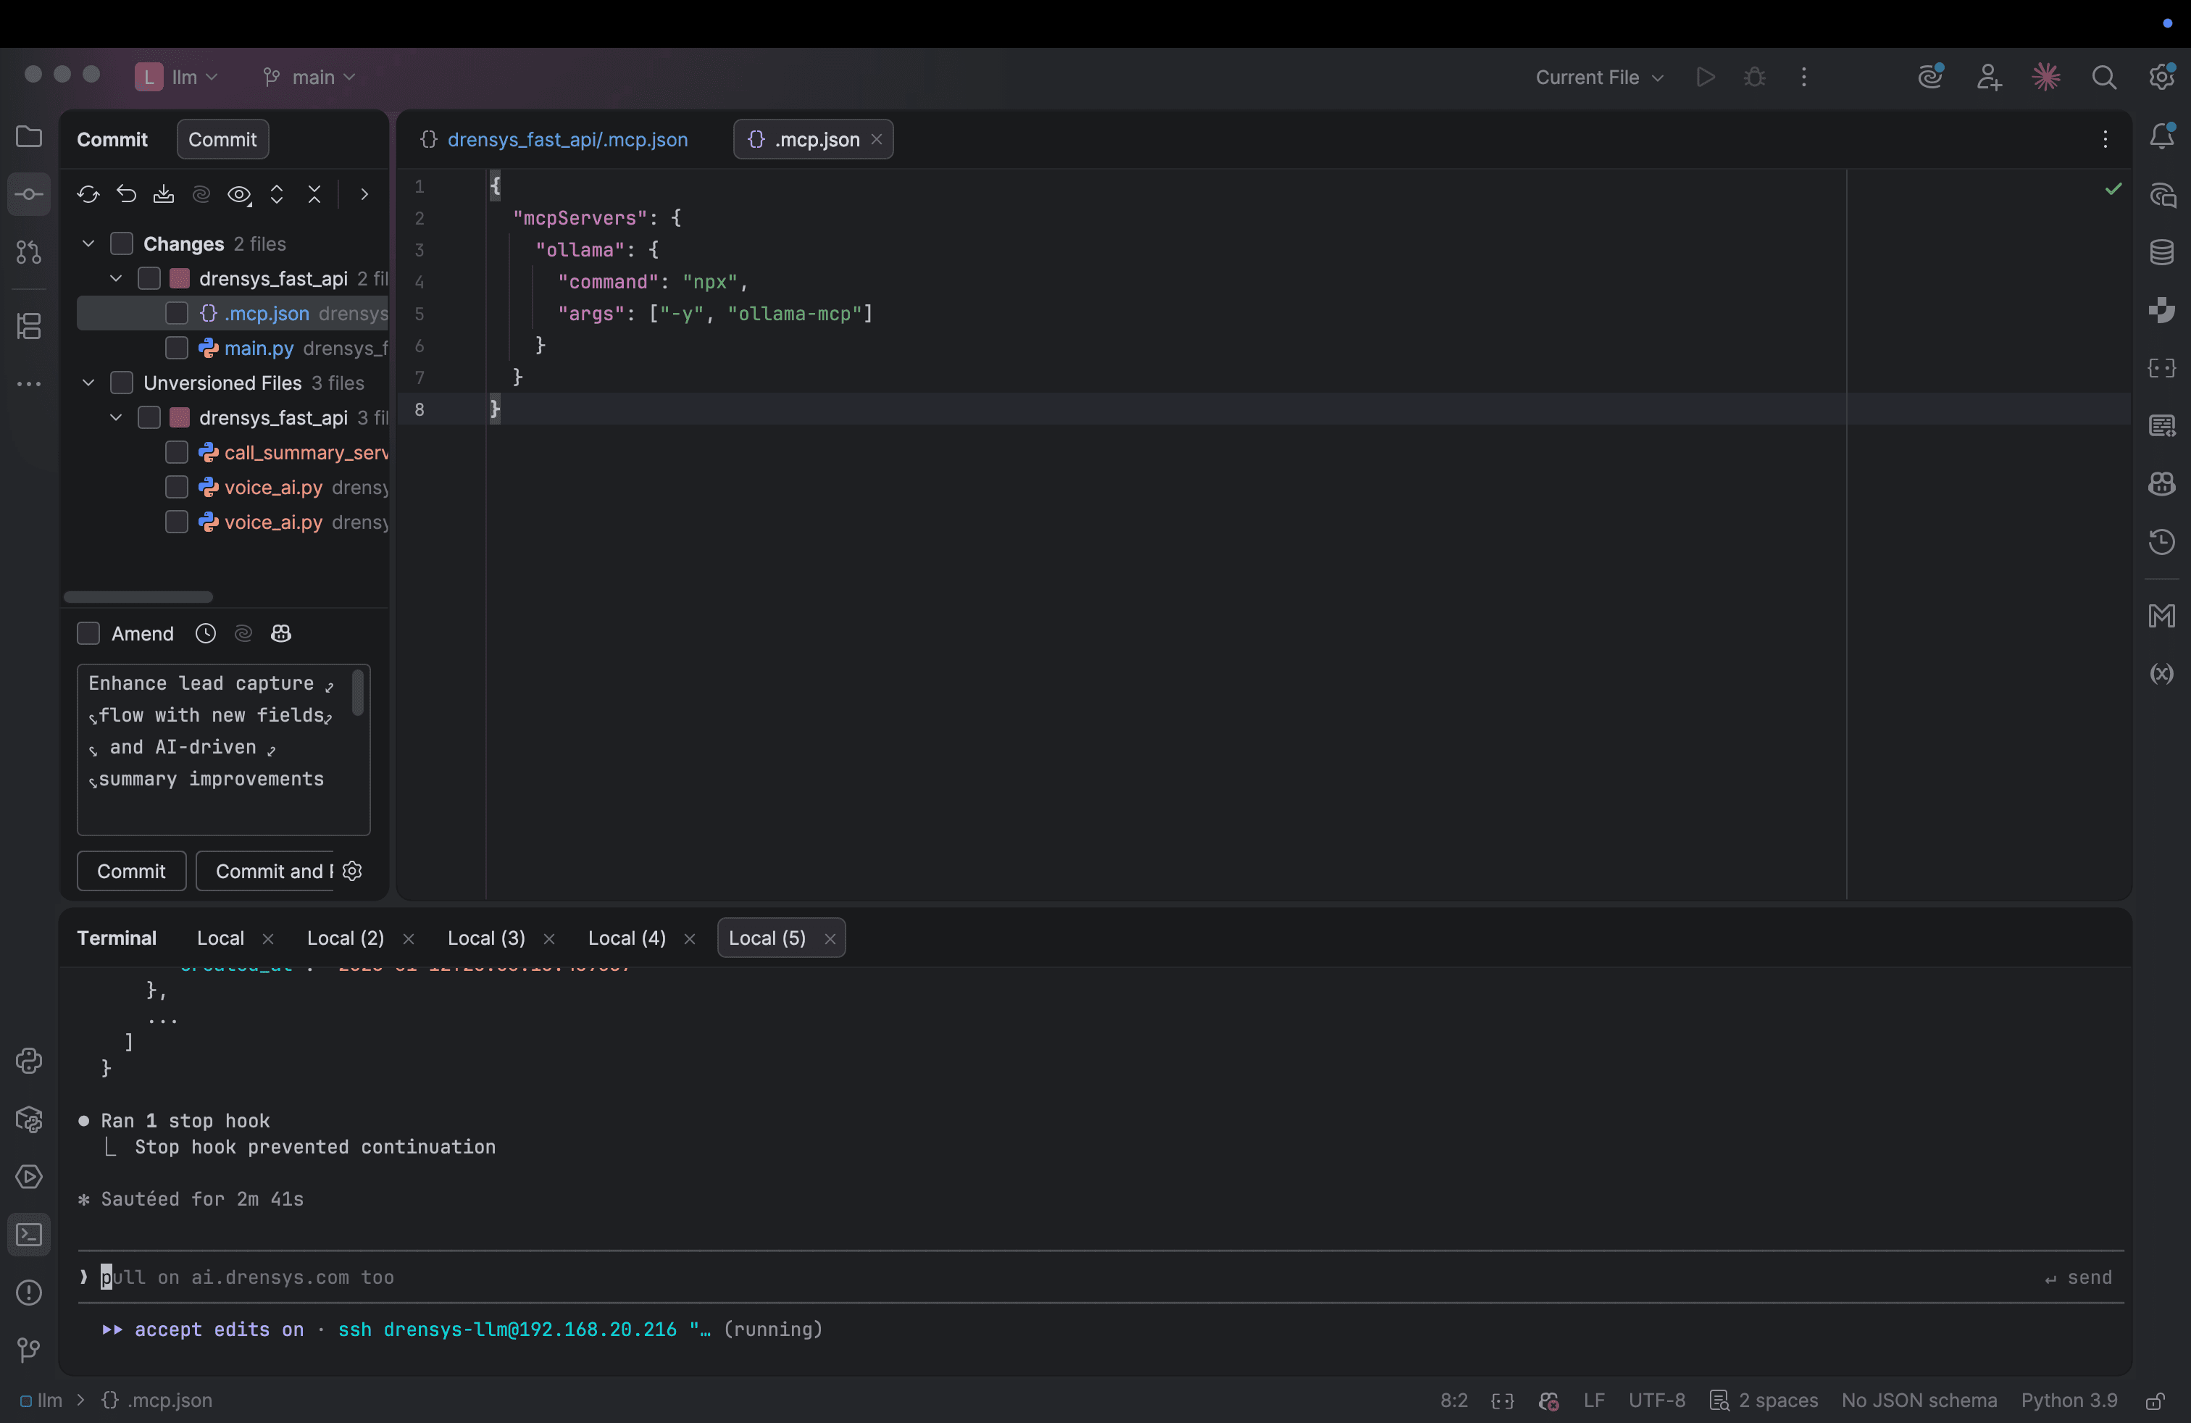Open the Notifications bell icon

[x=2161, y=137]
